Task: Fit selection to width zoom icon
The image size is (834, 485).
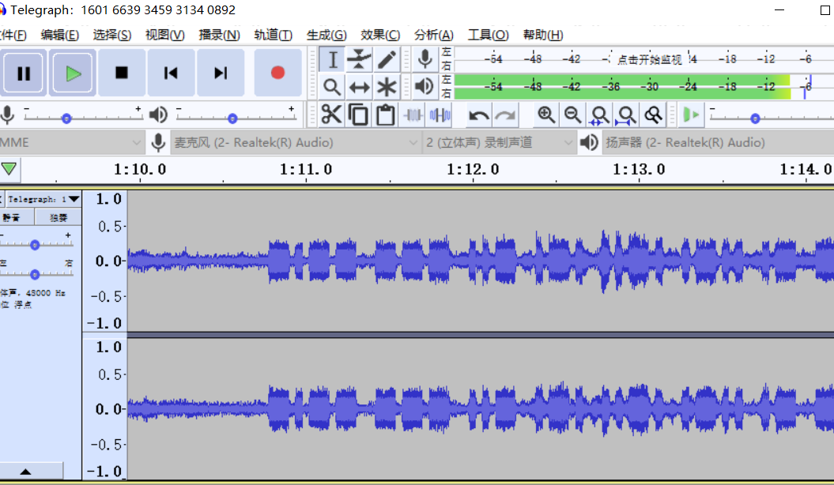Action: (599, 115)
